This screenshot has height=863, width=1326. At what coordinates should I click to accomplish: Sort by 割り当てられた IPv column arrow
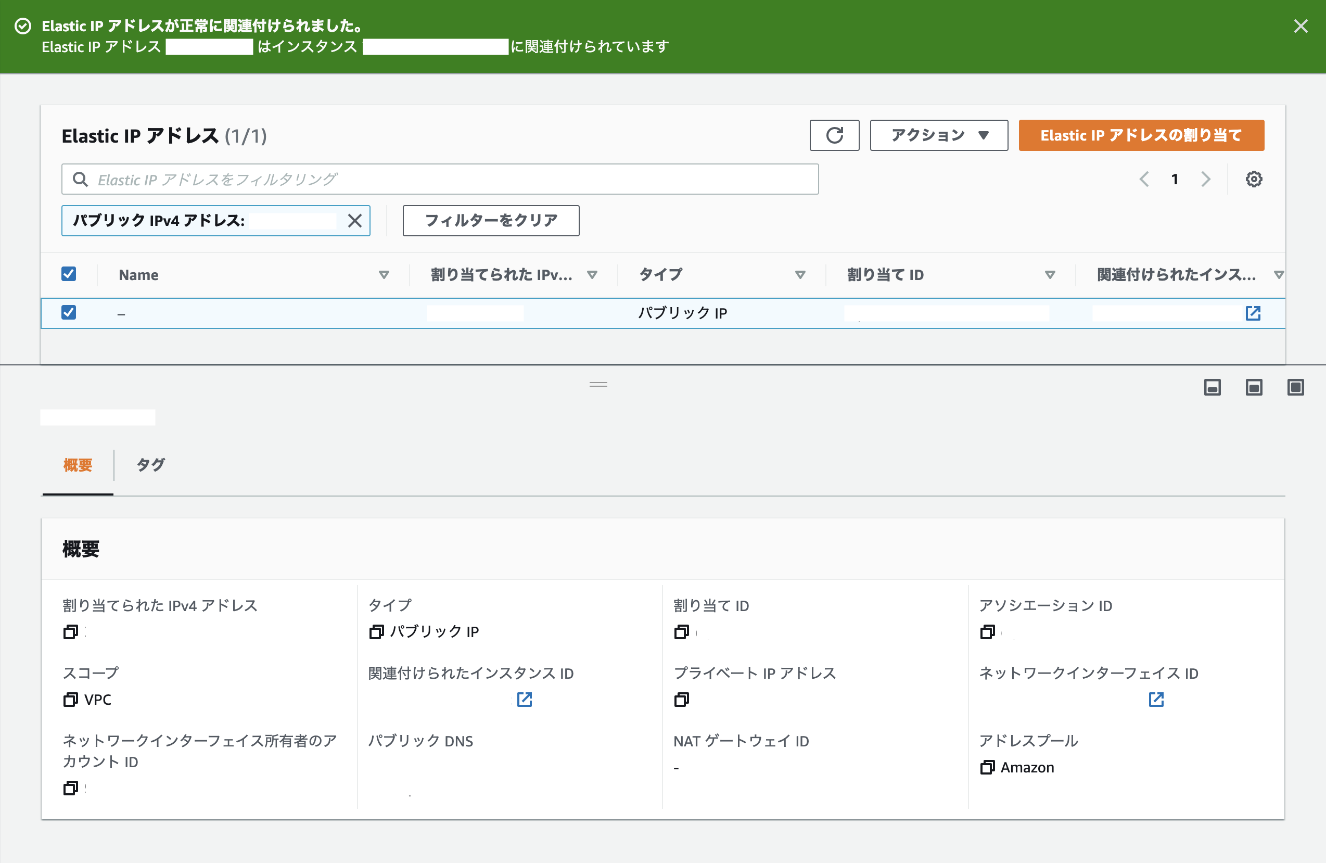pos(592,275)
